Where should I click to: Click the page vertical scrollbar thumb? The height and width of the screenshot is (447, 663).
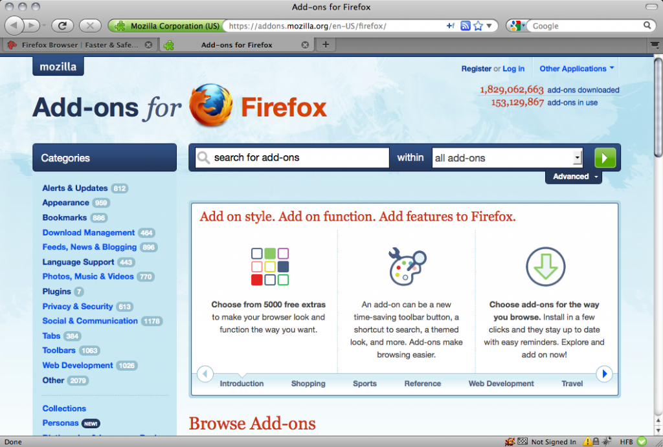658,108
